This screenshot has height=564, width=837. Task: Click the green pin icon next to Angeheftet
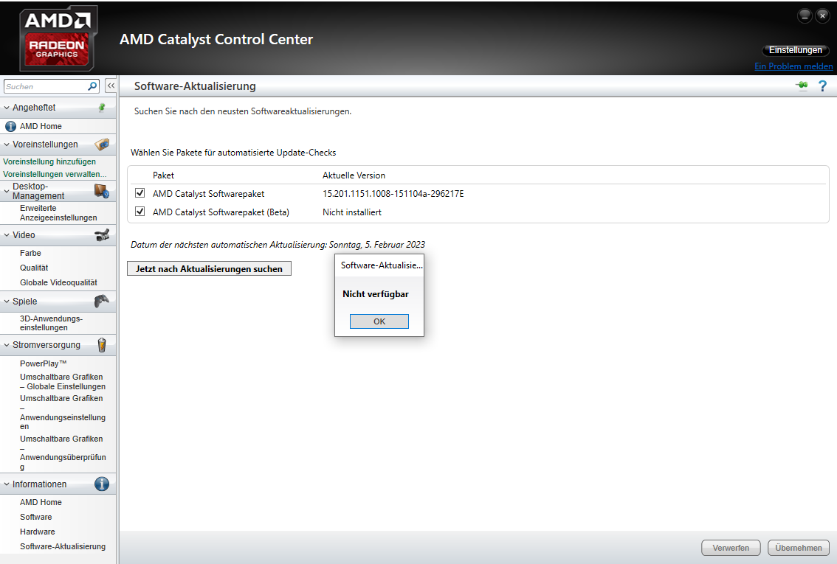click(x=101, y=108)
